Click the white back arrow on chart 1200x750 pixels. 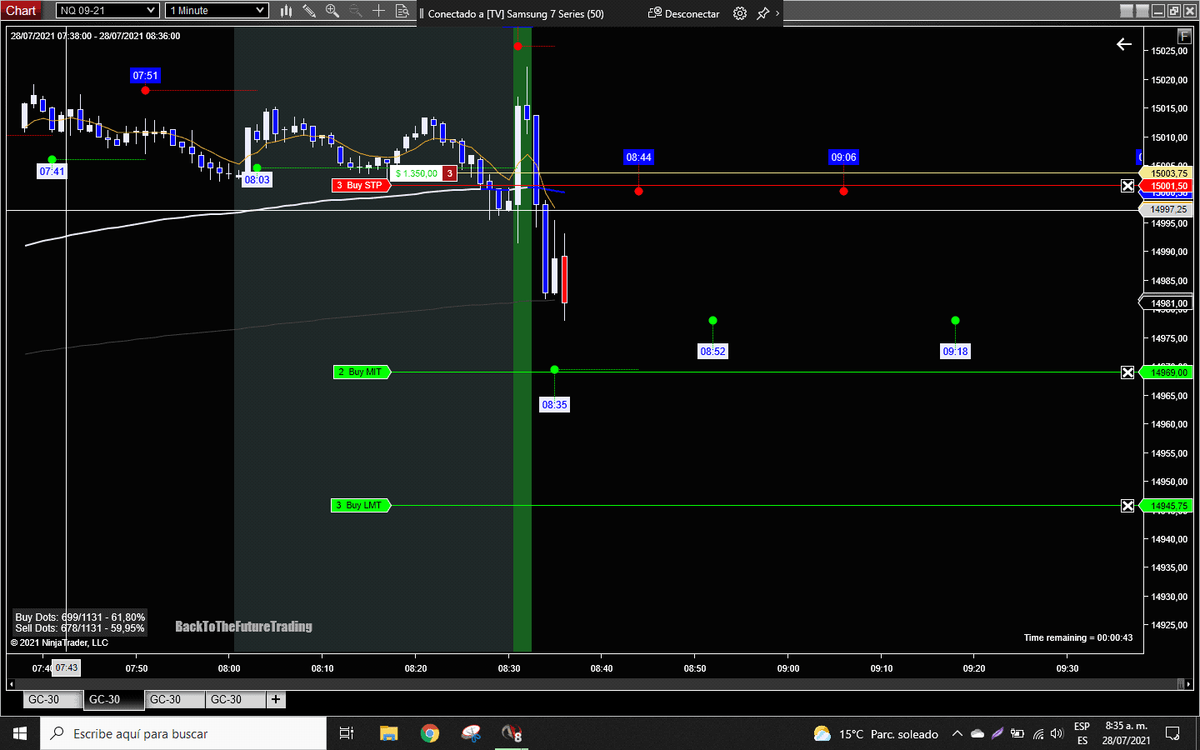pos(1124,44)
